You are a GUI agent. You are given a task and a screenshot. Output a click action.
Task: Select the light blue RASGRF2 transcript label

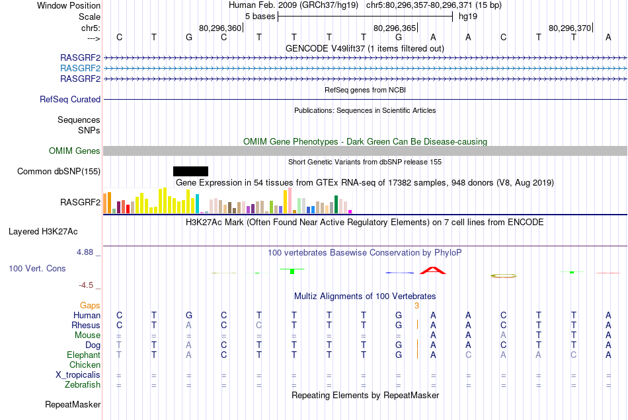[80, 68]
